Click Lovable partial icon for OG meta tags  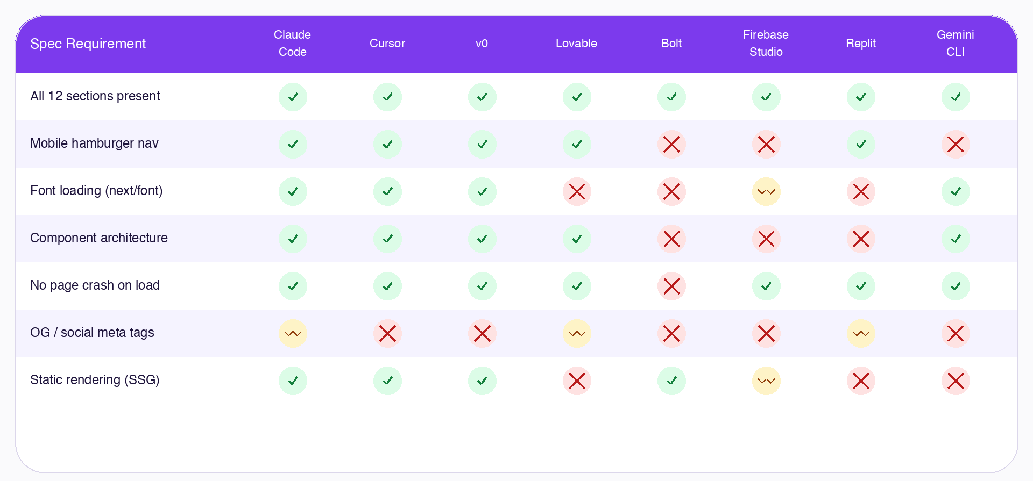pos(577,333)
